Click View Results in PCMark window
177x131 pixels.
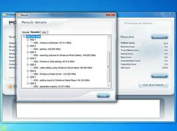(159, 37)
